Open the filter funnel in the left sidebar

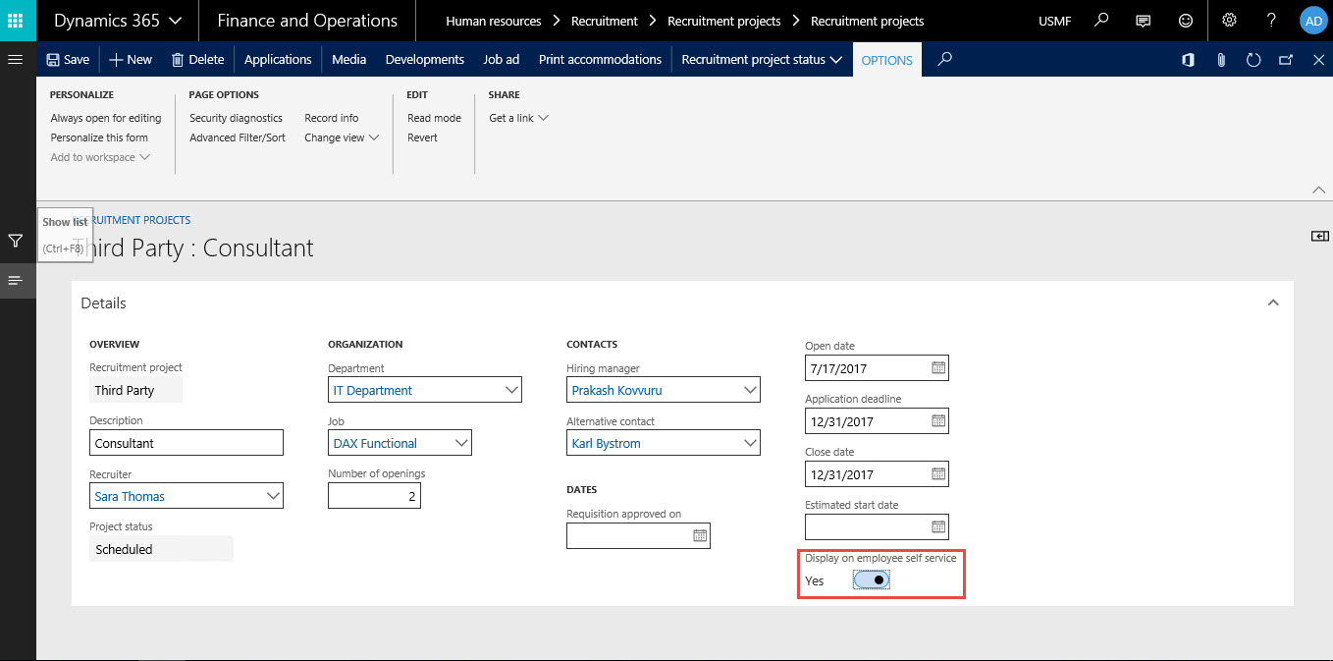(x=15, y=240)
